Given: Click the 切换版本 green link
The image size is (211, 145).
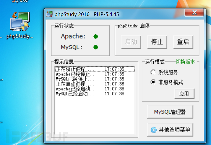Looking at the screenshot, I should point(185,62).
